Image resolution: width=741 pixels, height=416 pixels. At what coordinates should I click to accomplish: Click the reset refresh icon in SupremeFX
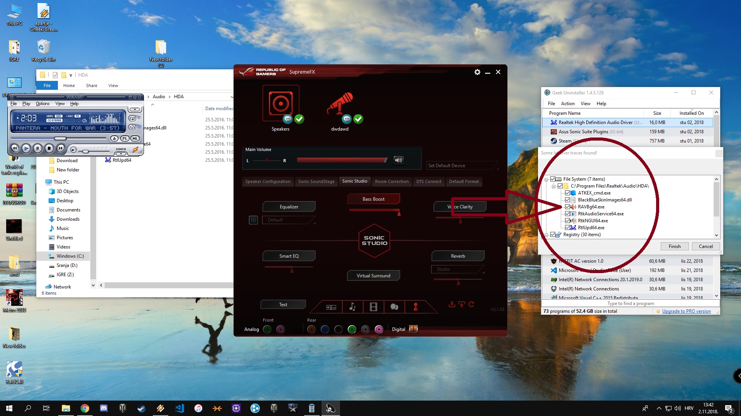pyautogui.click(x=471, y=304)
